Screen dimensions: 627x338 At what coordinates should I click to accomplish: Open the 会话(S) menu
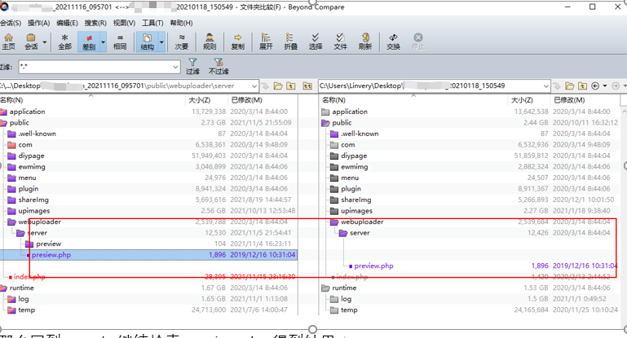tap(11, 23)
